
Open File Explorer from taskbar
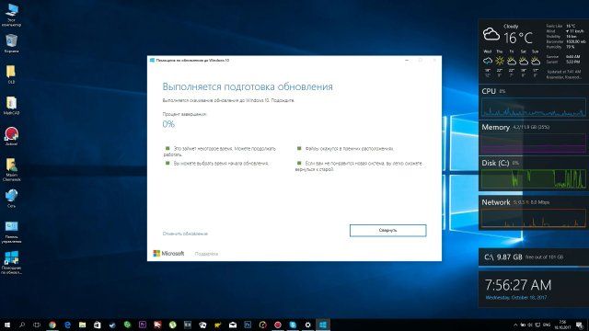click(82, 325)
